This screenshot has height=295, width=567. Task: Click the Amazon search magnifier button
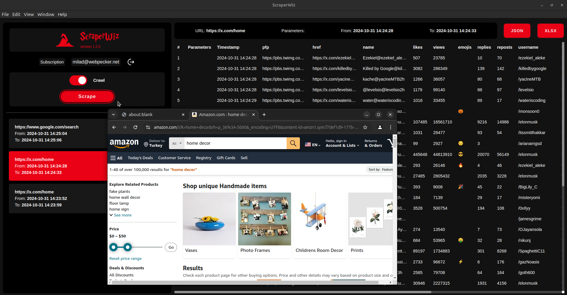pyautogui.click(x=293, y=143)
